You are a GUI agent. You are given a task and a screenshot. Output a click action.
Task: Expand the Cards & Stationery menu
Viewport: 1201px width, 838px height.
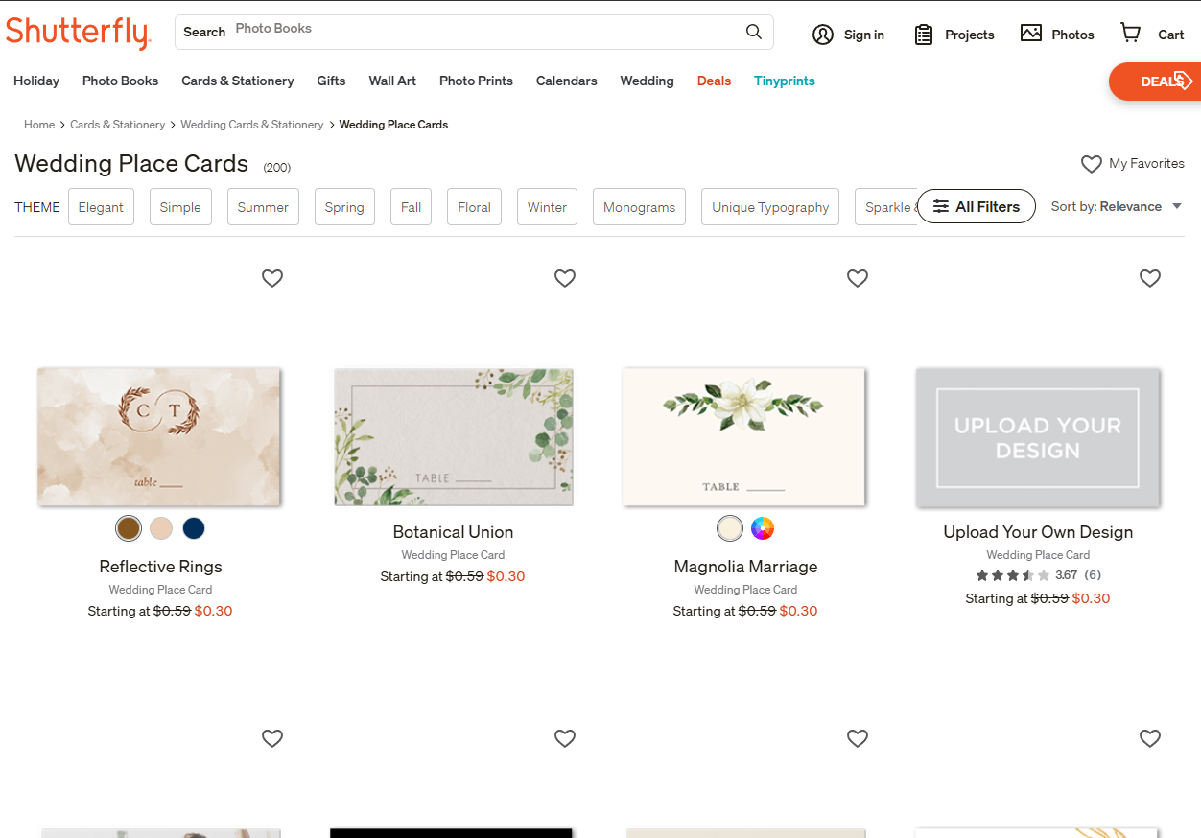(x=238, y=81)
